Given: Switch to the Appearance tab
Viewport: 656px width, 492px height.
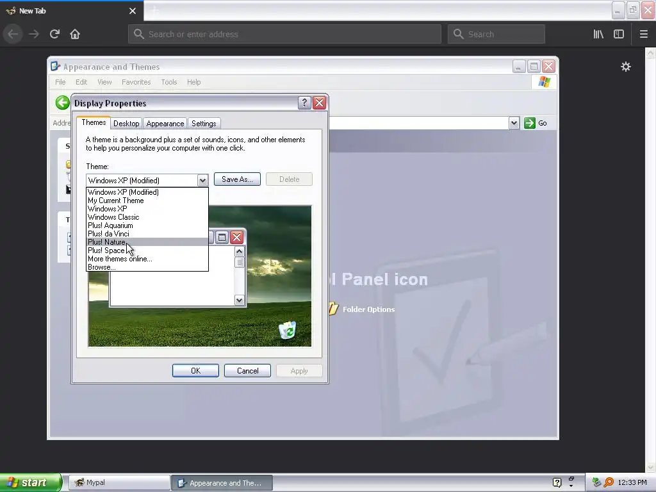Looking at the screenshot, I should coord(165,124).
